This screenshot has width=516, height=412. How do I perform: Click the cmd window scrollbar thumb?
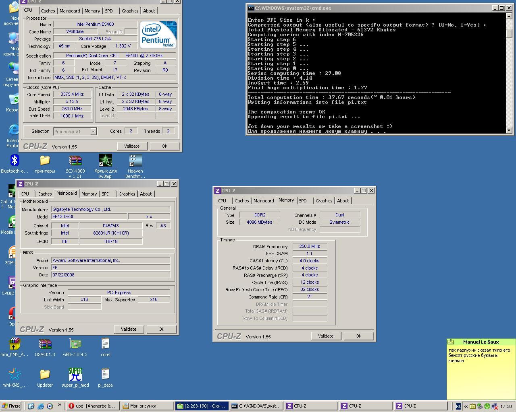click(509, 34)
